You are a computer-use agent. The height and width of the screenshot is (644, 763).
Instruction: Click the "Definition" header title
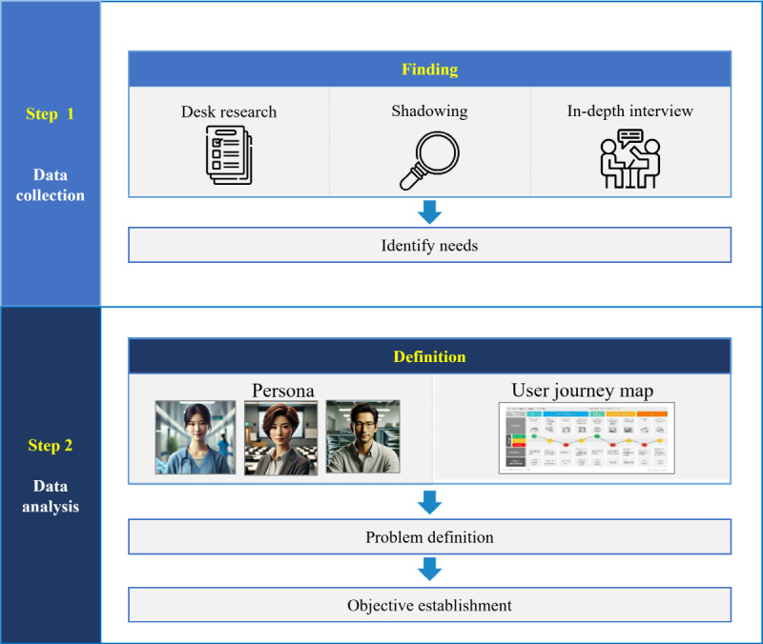point(430,356)
